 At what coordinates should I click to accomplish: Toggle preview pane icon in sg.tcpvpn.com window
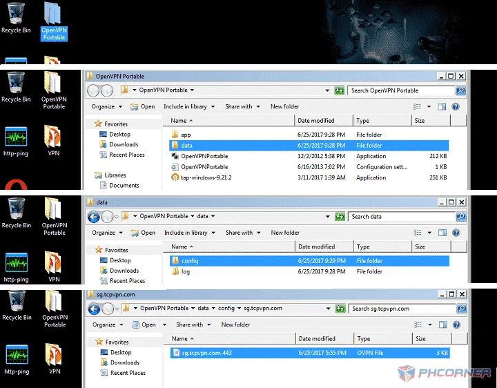[x=443, y=325]
